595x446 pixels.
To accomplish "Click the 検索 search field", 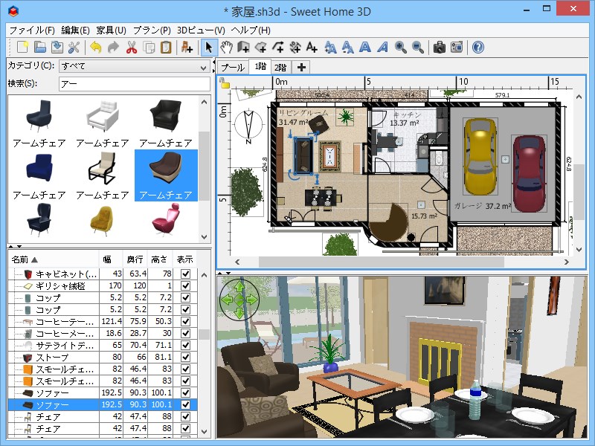I will pos(135,84).
